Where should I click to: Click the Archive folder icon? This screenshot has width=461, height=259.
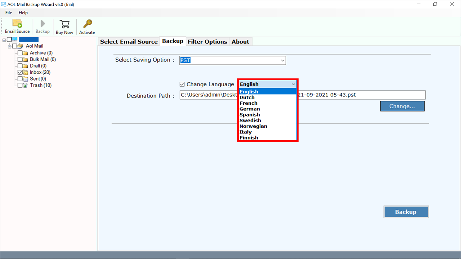tap(26, 53)
